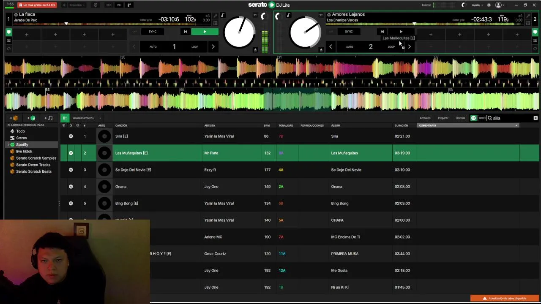Enable SYNC on deck 1
The width and height of the screenshot is (541, 304).
point(153,32)
